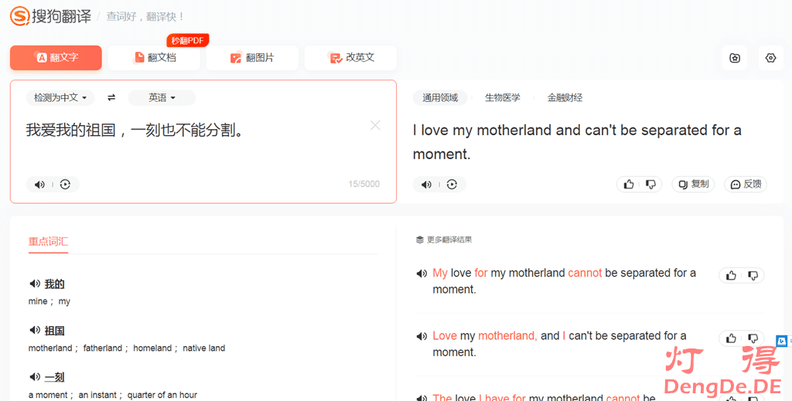Thumbs up the main translation result
The image size is (792, 401).
coord(629,184)
